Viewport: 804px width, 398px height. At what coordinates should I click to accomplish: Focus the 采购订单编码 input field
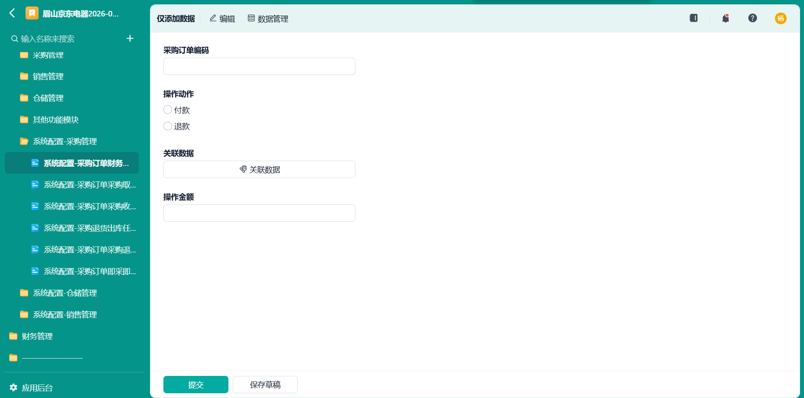coord(259,66)
